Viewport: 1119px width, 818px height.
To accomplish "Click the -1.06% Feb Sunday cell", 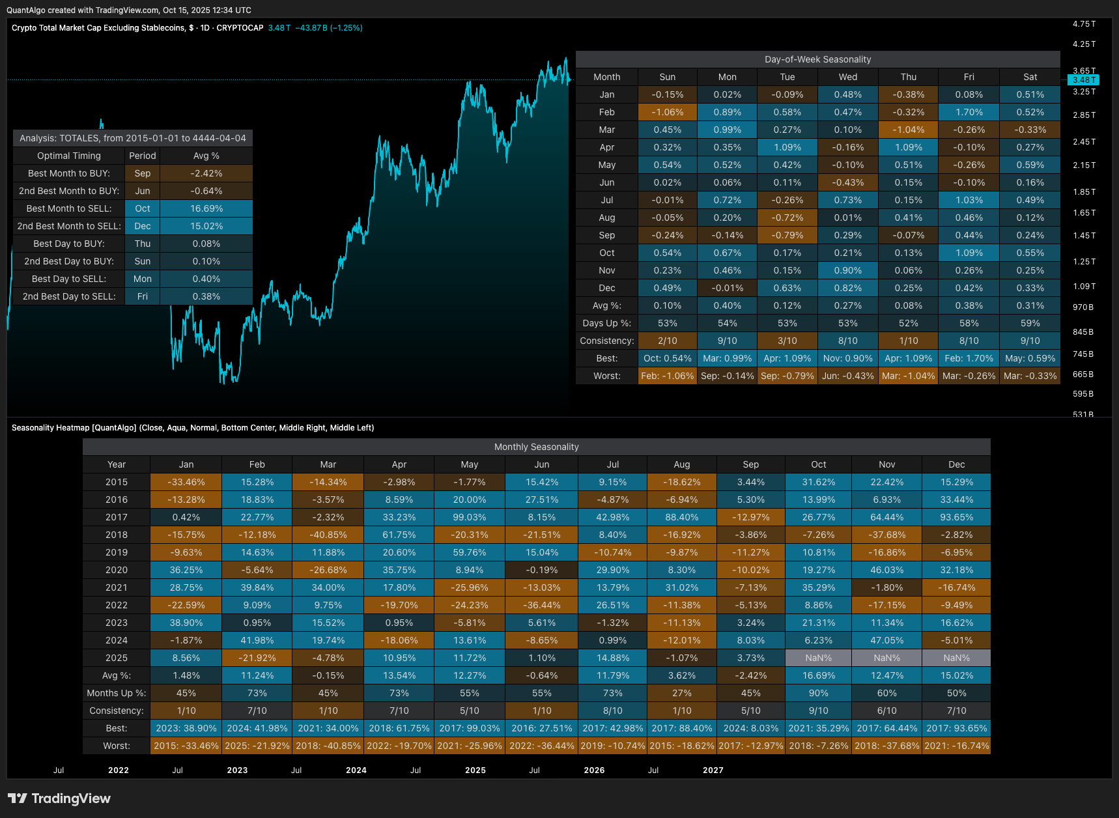I will click(668, 112).
